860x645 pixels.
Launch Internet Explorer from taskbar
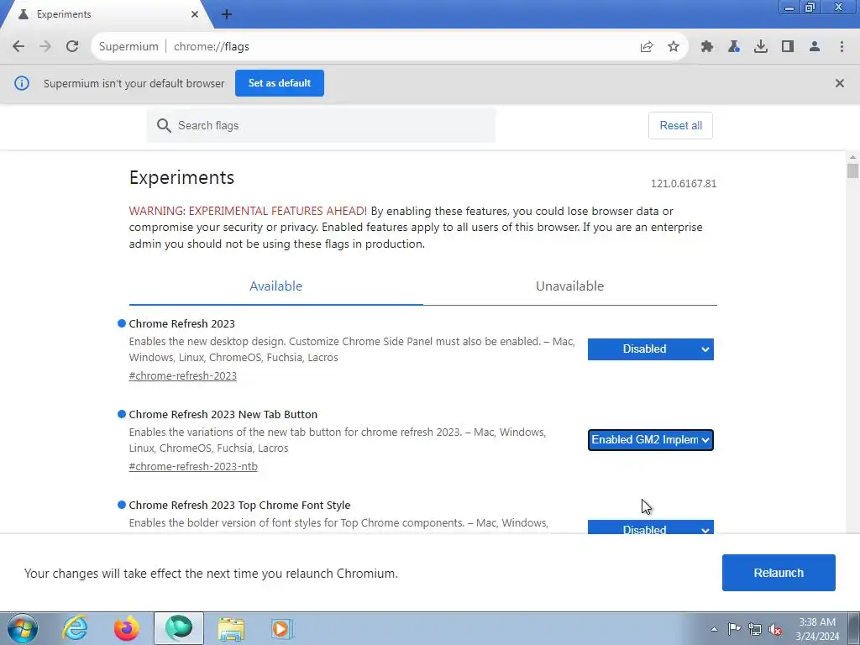[75, 628]
